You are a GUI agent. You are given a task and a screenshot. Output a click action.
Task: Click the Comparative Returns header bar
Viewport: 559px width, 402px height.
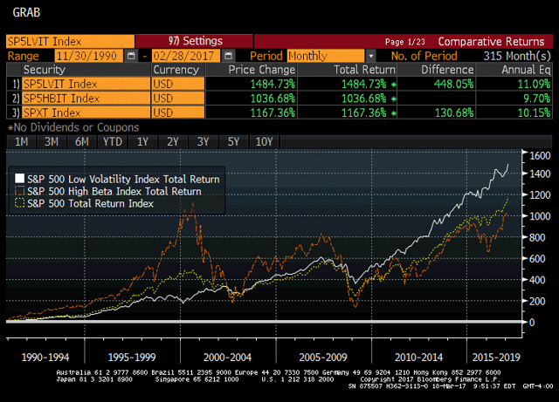[404, 41]
